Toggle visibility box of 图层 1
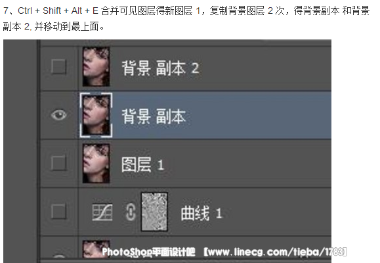This screenshot has height=263, width=380. click(x=58, y=163)
